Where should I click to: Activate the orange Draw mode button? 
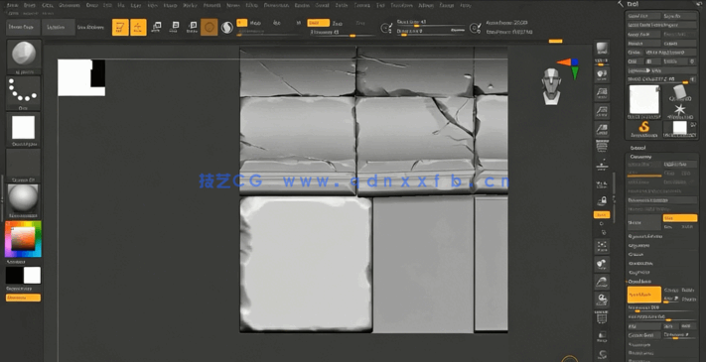tap(138, 28)
